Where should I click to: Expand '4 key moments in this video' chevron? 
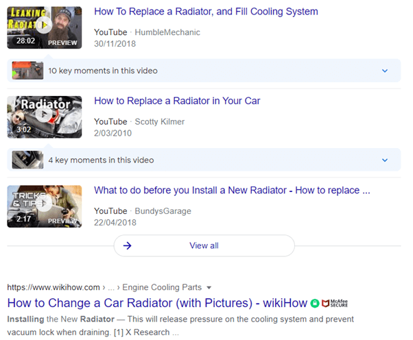click(x=385, y=160)
